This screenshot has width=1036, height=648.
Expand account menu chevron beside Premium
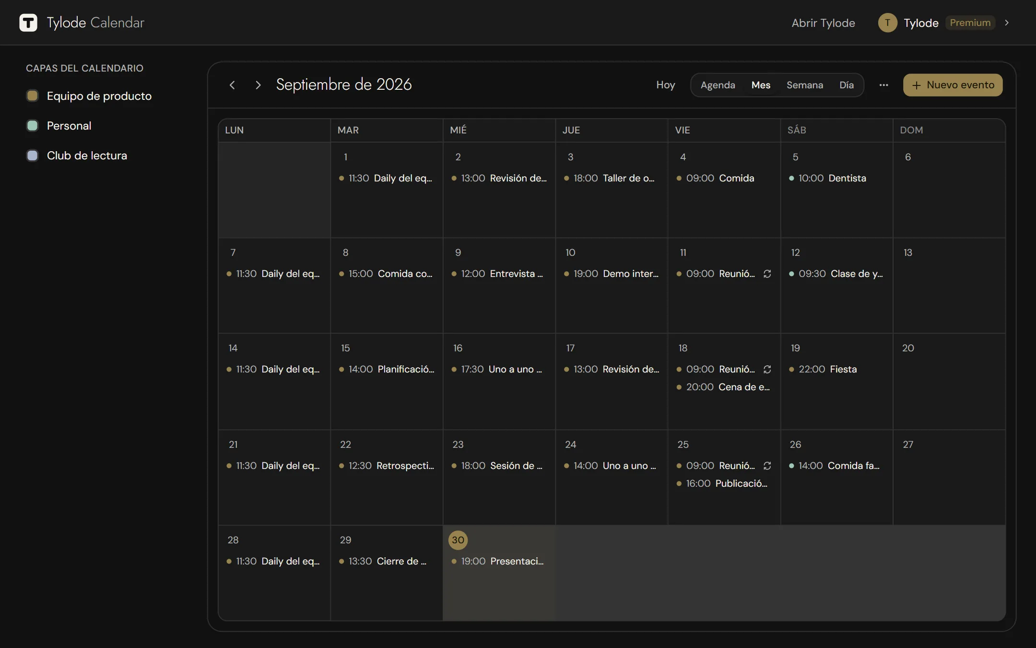(x=1007, y=23)
